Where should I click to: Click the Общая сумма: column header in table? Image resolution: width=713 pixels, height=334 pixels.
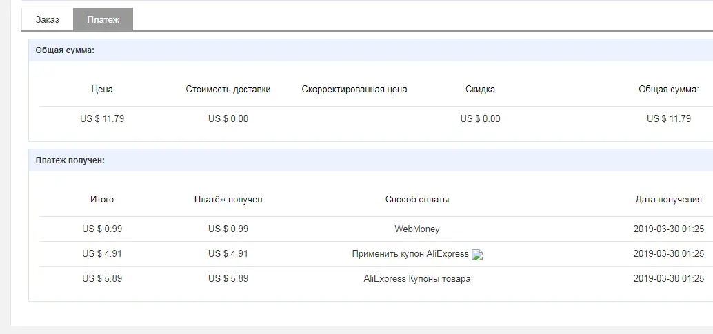point(668,90)
